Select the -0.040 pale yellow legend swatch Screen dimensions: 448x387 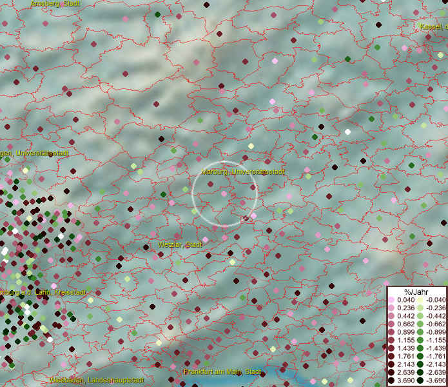420,300
